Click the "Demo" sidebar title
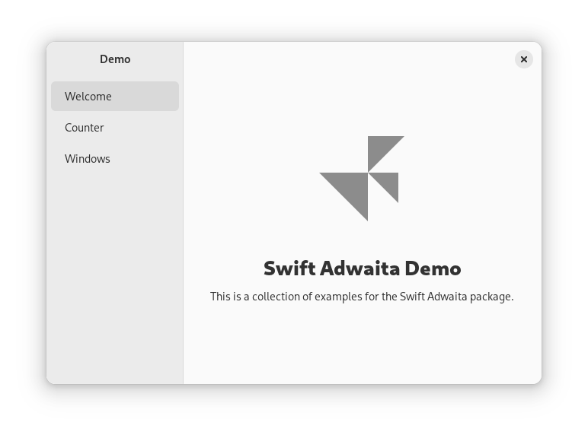 click(x=115, y=59)
